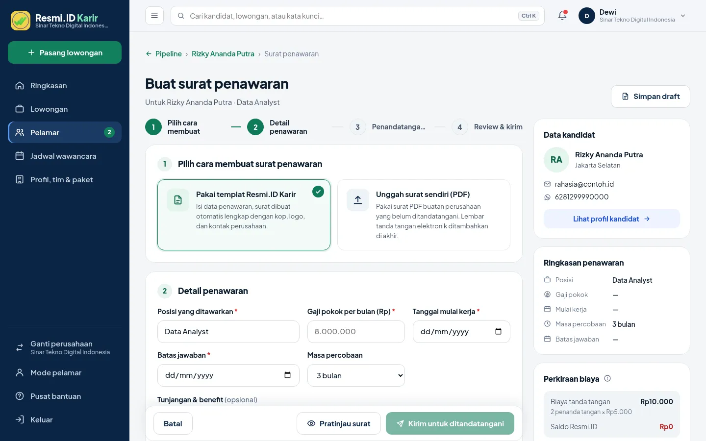Open calendar picker for Batas jawaban
The width and height of the screenshot is (706, 441).
coord(287,375)
